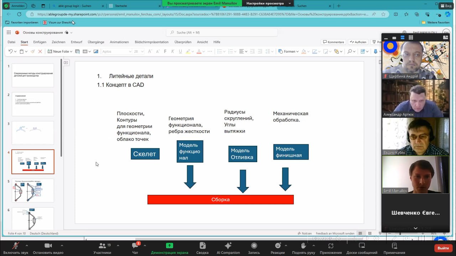Select slide 5 thumbnail in panel
Screen dimensions: 456x256
pos(33,191)
